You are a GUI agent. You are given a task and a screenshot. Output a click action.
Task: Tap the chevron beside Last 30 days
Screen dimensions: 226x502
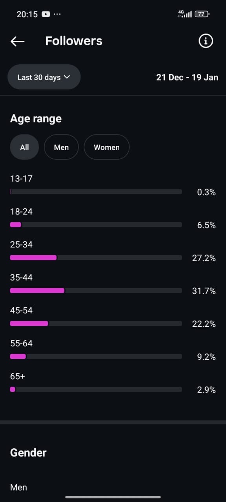(67, 77)
